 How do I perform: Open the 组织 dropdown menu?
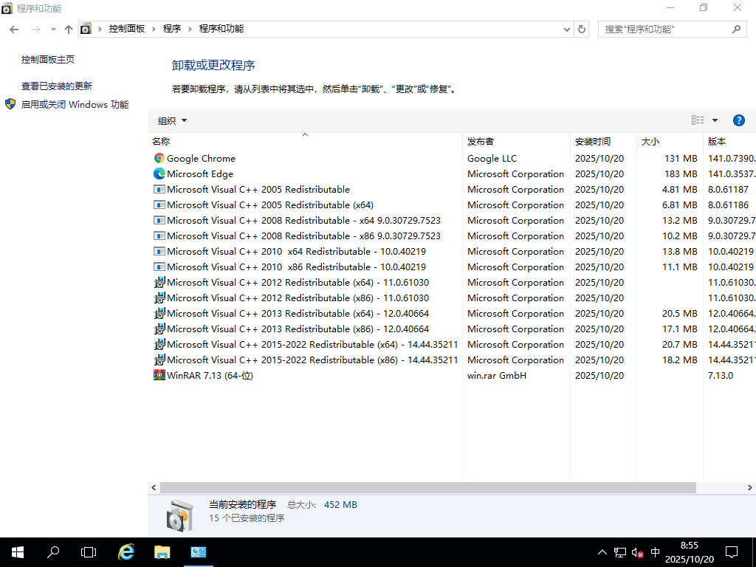[171, 120]
